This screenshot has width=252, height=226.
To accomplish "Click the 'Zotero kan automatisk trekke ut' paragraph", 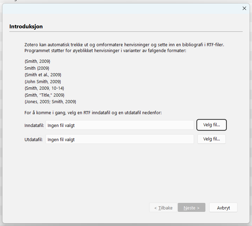I will click(x=124, y=48).
